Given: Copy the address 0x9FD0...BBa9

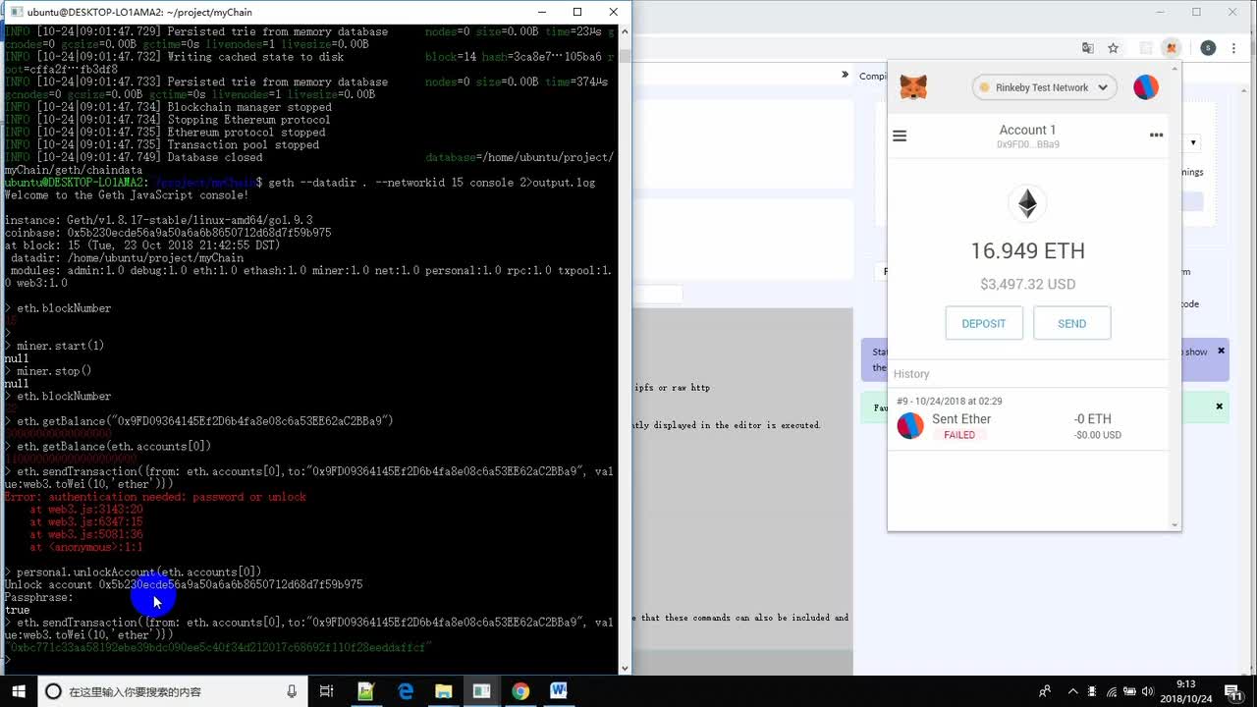Looking at the screenshot, I should 1027,144.
